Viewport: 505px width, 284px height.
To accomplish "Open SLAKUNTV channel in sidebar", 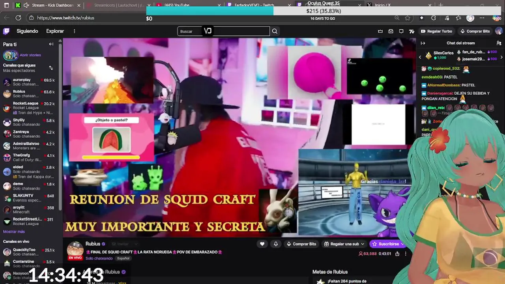I will (x=29, y=198).
